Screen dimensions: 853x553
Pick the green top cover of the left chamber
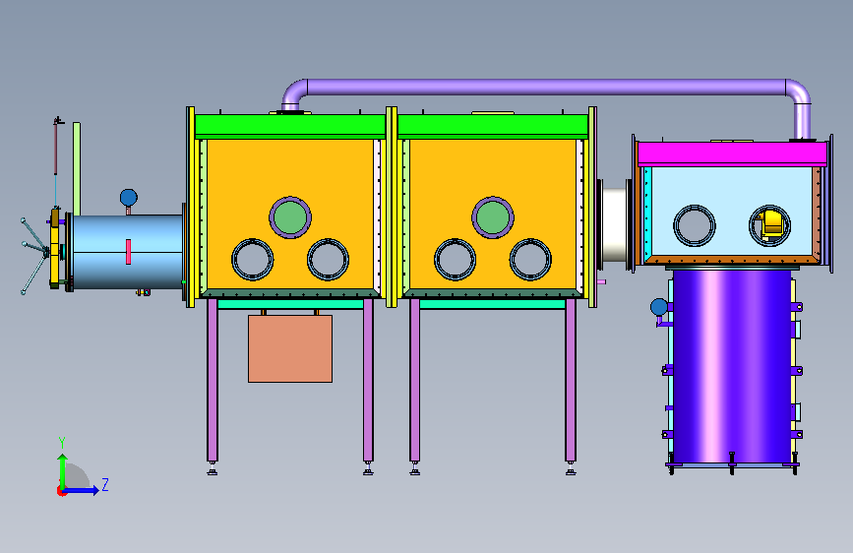click(290, 125)
